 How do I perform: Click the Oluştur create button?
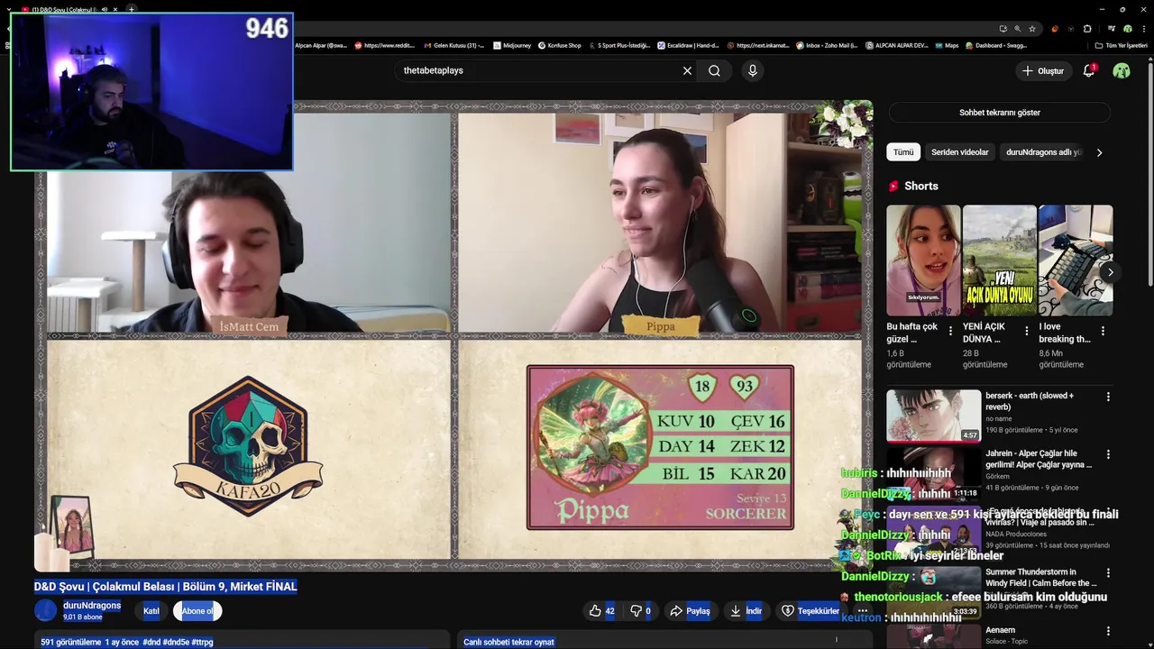[x=1042, y=70]
